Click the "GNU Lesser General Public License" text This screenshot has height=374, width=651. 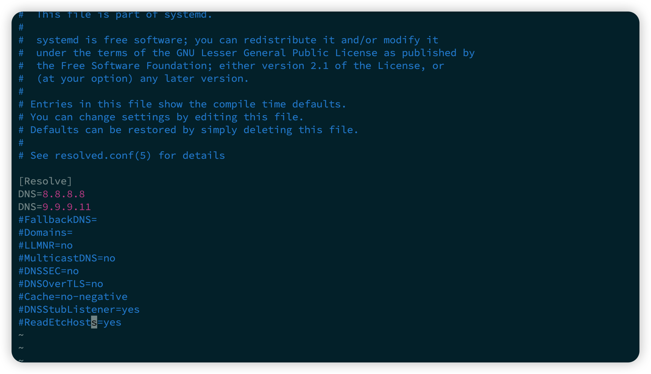(277, 53)
